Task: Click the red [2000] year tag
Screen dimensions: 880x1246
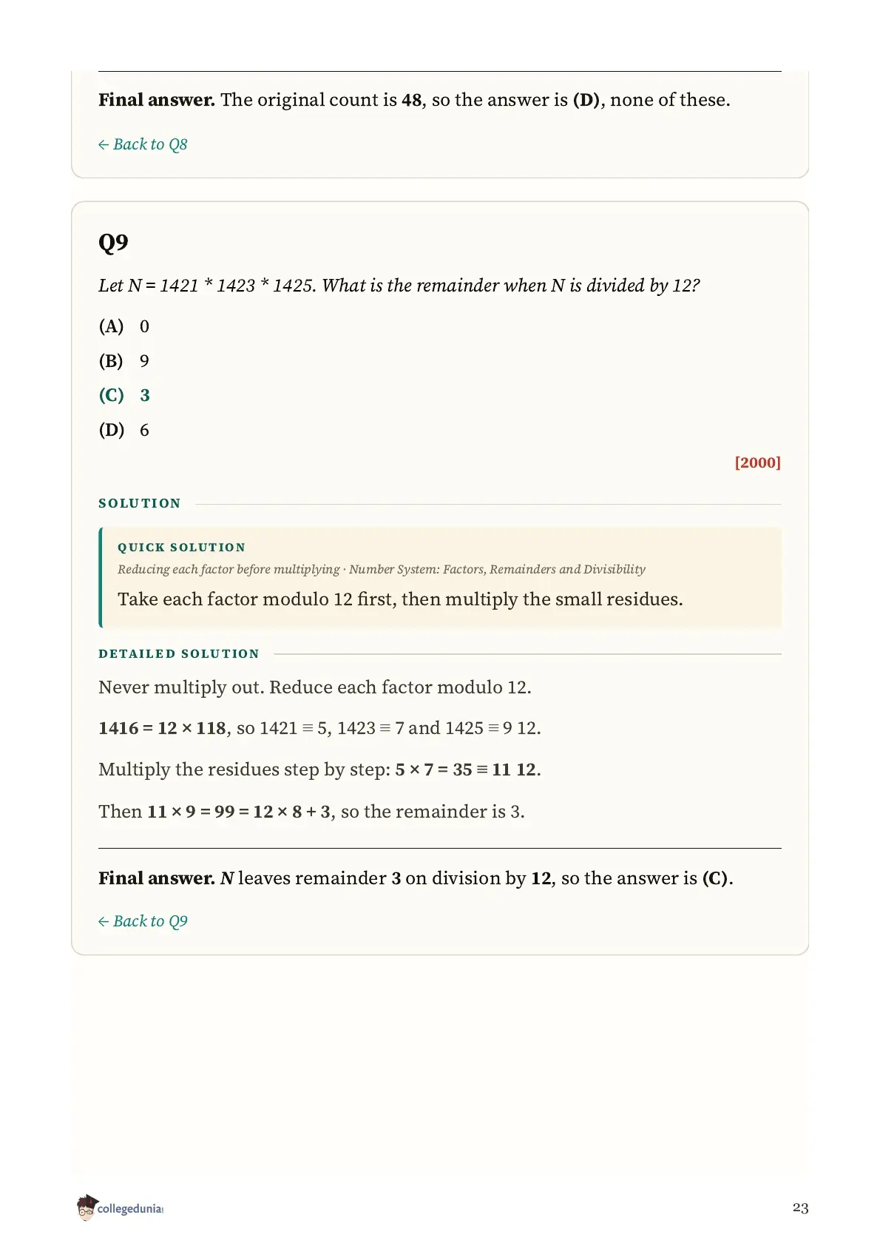Action: (x=757, y=462)
